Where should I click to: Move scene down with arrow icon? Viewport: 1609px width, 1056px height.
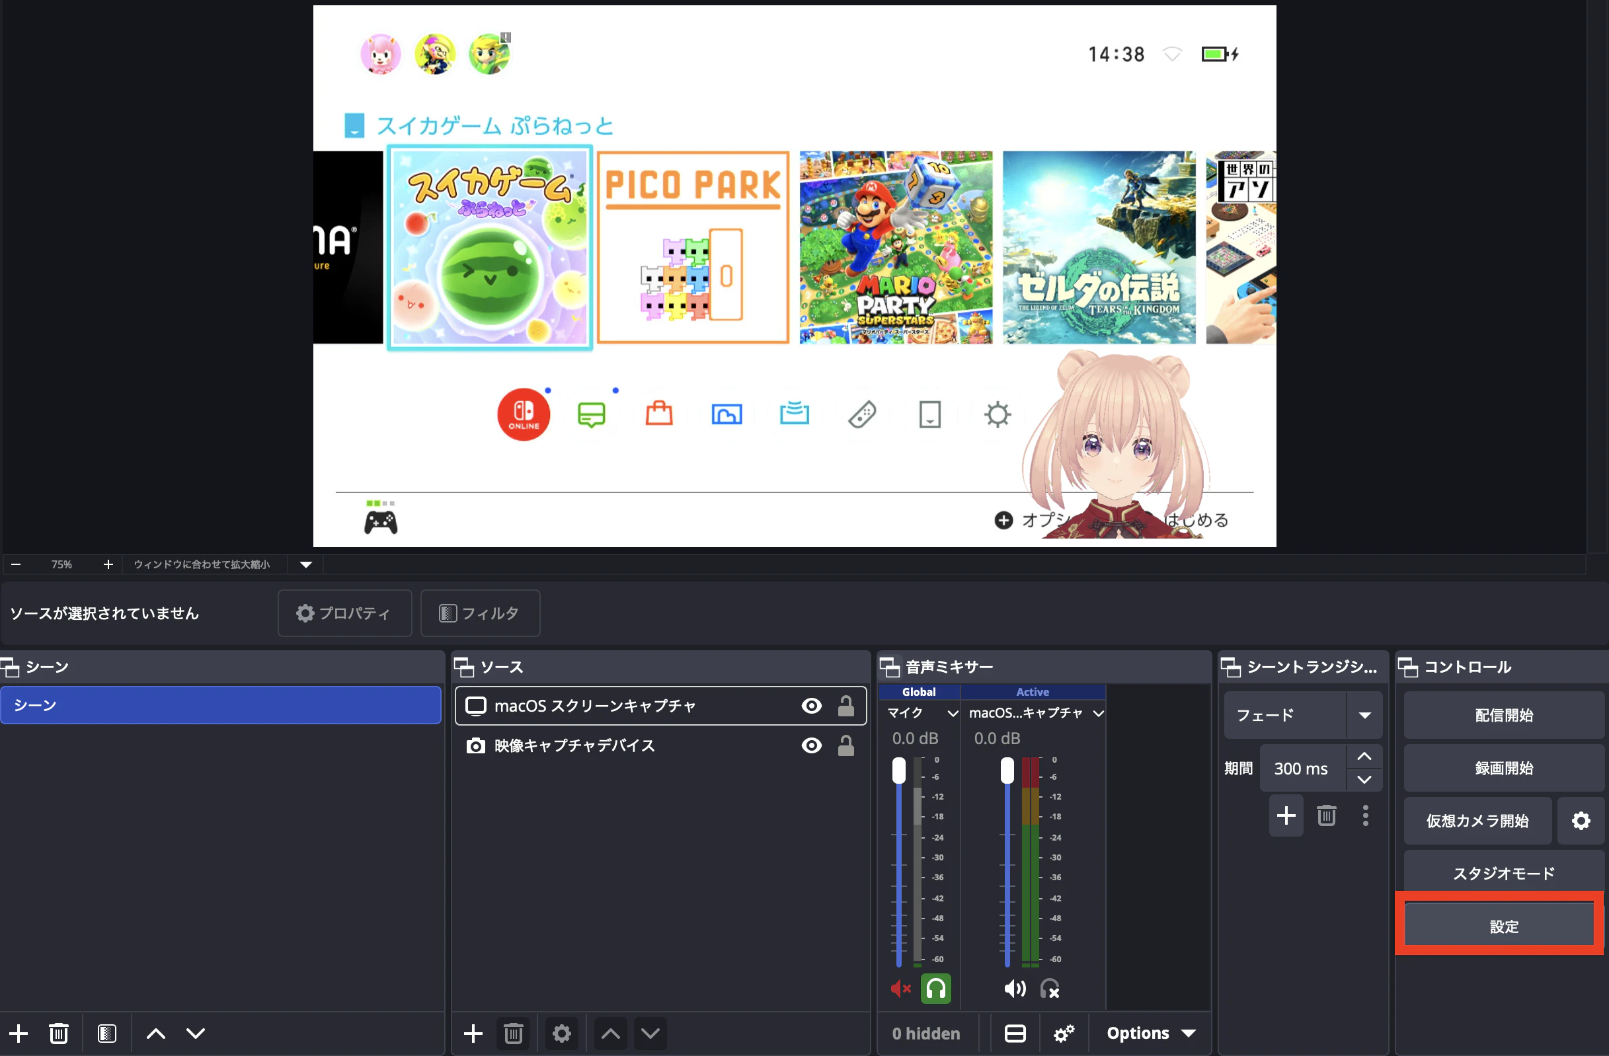click(x=196, y=1033)
